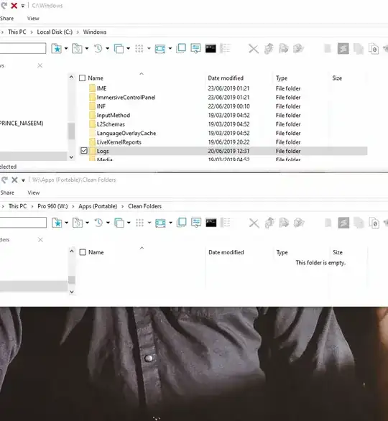Open View ribbon tab in Windows window
The width and height of the screenshot is (388, 421).
[33, 19]
